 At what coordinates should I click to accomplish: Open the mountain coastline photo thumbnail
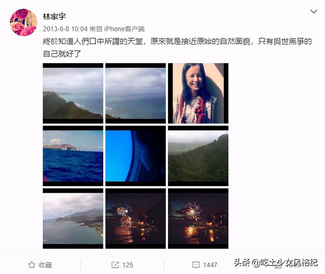click(73, 94)
